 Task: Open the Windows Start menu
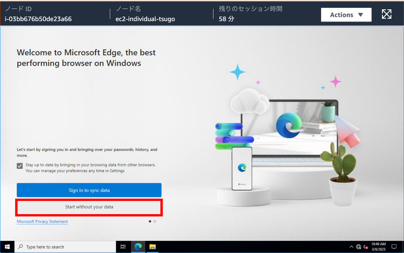[x=7, y=246]
